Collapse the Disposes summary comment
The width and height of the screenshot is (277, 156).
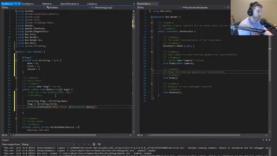pyautogui.click(x=151, y=84)
